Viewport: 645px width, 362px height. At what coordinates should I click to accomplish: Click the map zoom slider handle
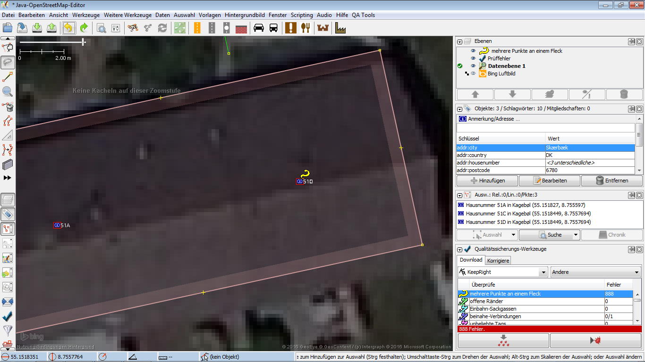(x=84, y=42)
